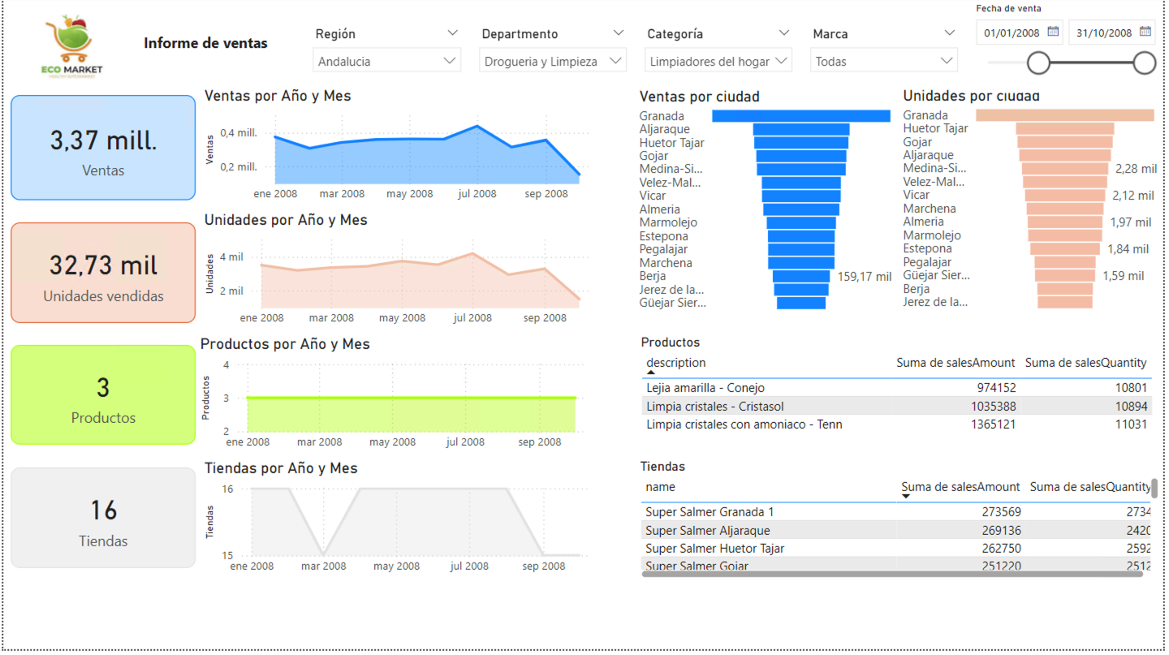
Task: Click Marmolejo label in Ventas por ciudad
Action: pyautogui.click(x=668, y=222)
